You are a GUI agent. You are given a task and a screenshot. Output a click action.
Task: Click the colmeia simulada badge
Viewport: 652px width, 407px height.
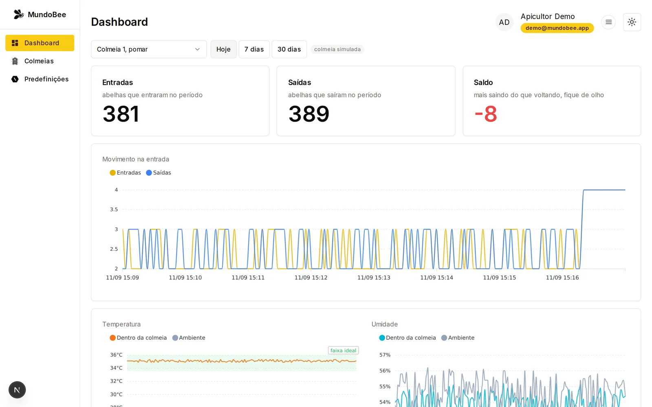pos(337,49)
